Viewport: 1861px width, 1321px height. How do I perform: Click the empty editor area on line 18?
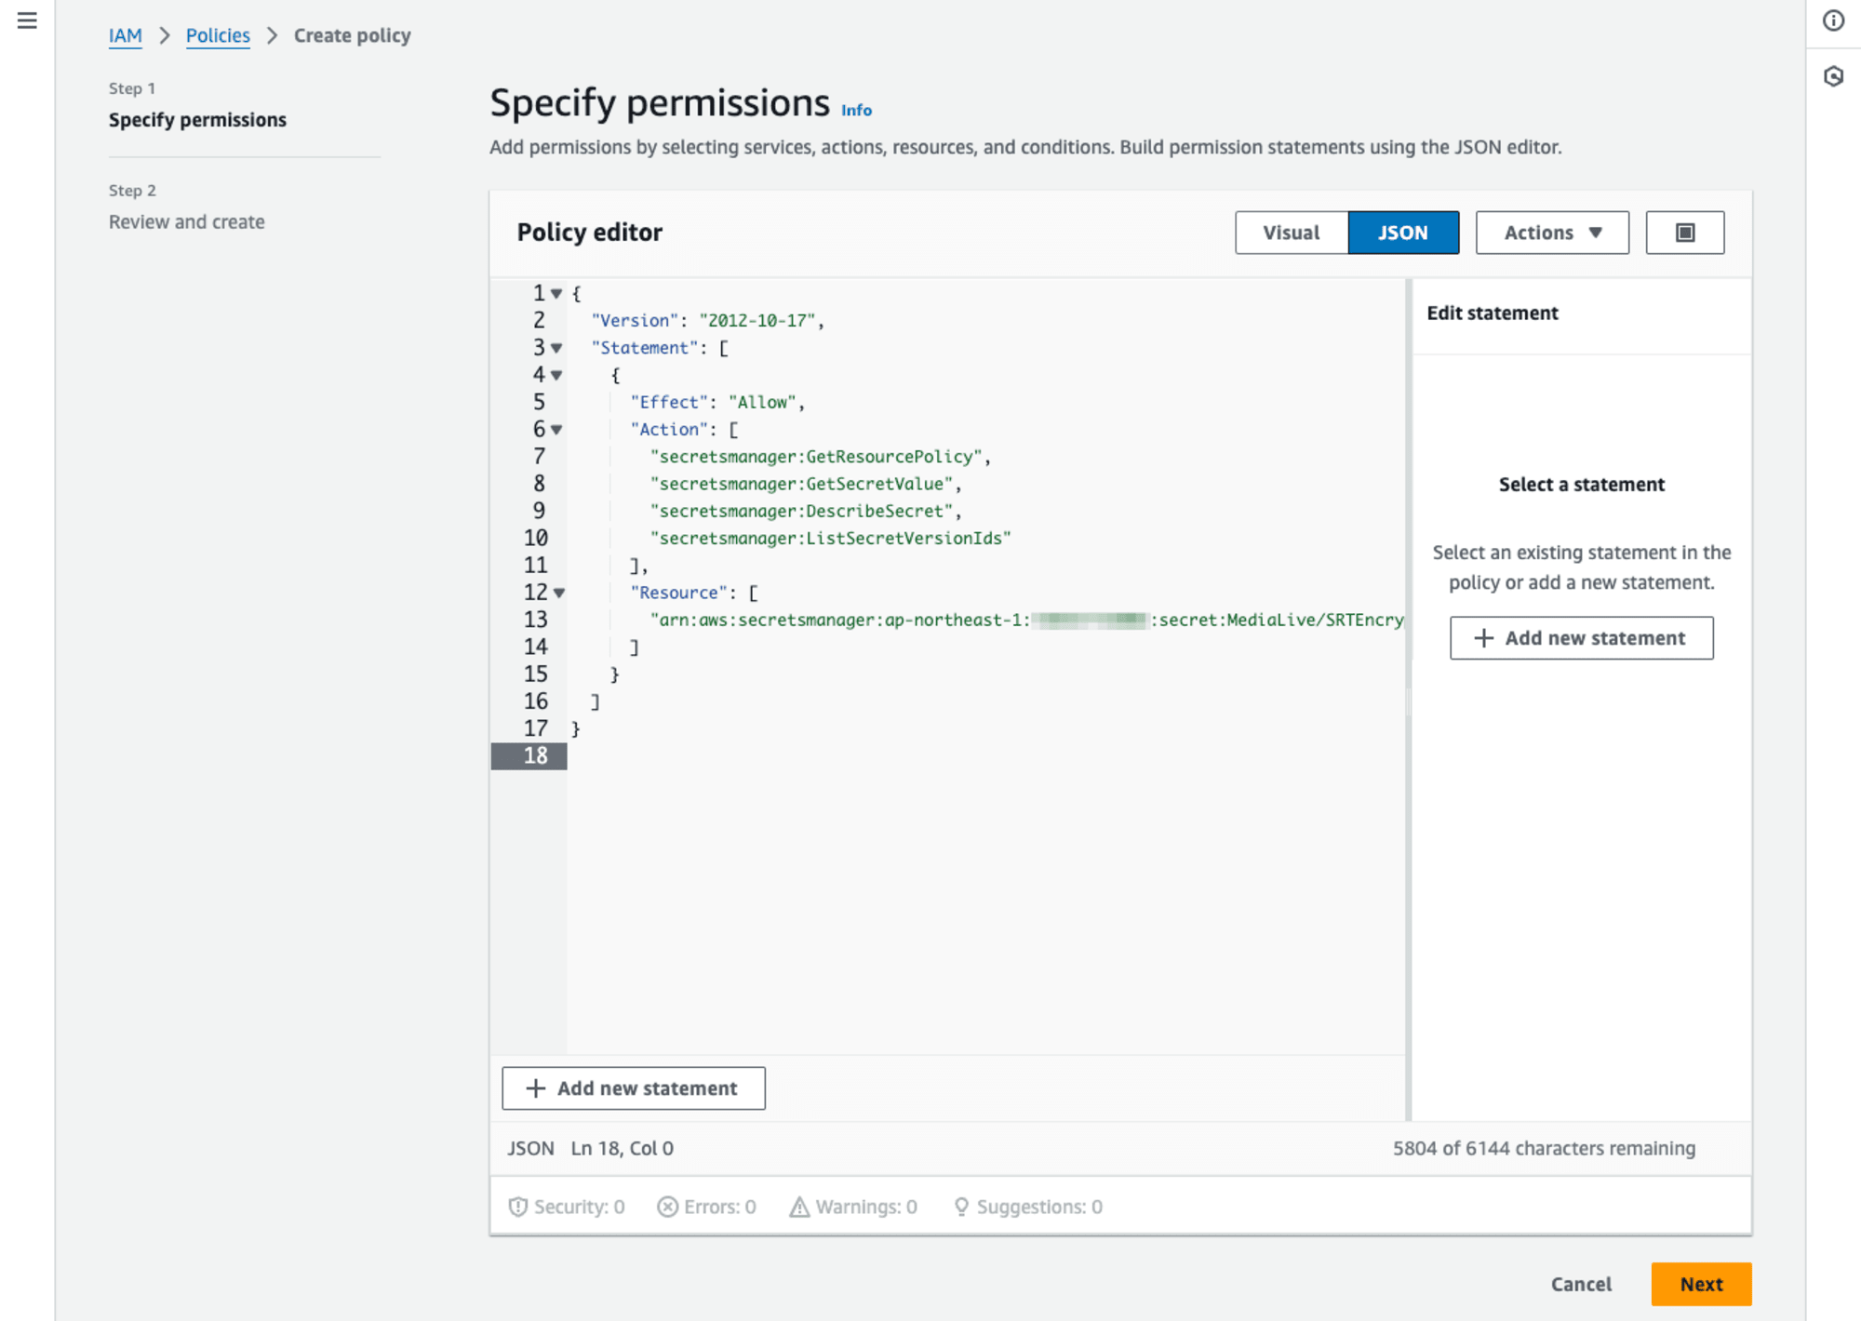point(986,756)
